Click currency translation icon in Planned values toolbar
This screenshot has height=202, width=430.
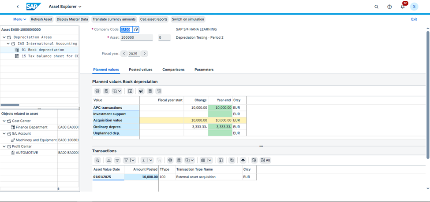[141, 91]
